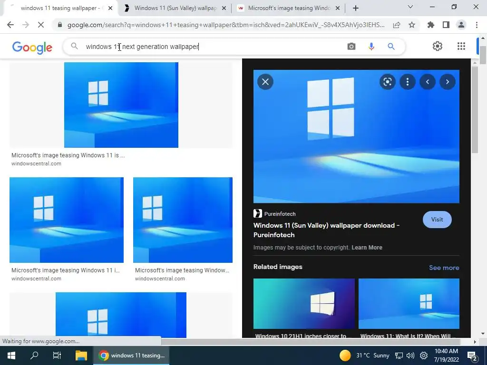The image size is (487, 365).
Task: Open a new browser tab
Action: [x=356, y=9]
